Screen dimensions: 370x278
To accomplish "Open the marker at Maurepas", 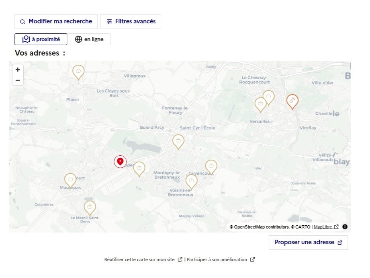I will click(x=70, y=180).
